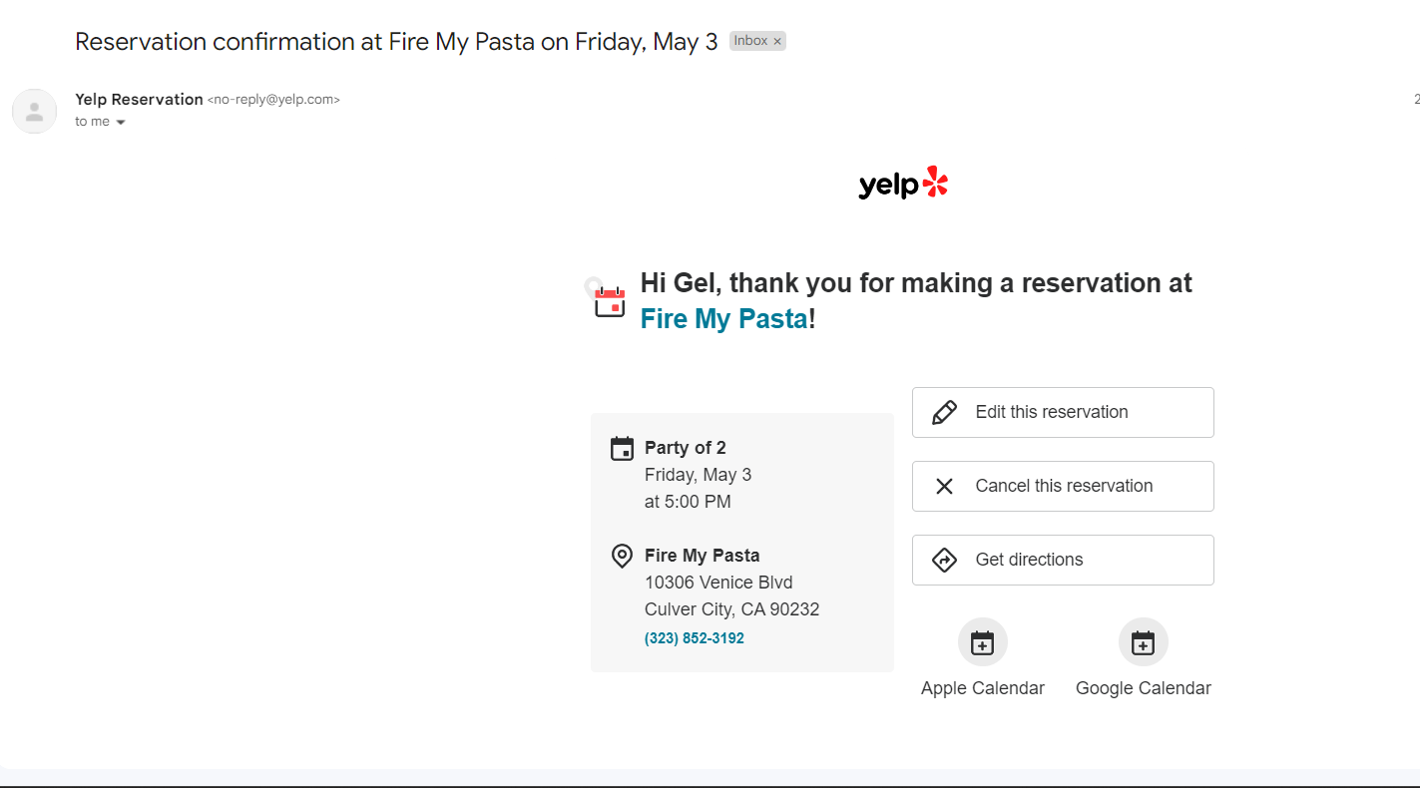Image resolution: width=1420 pixels, height=788 pixels.
Task: Click the directions arrow icon
Action: pos(944,561)
